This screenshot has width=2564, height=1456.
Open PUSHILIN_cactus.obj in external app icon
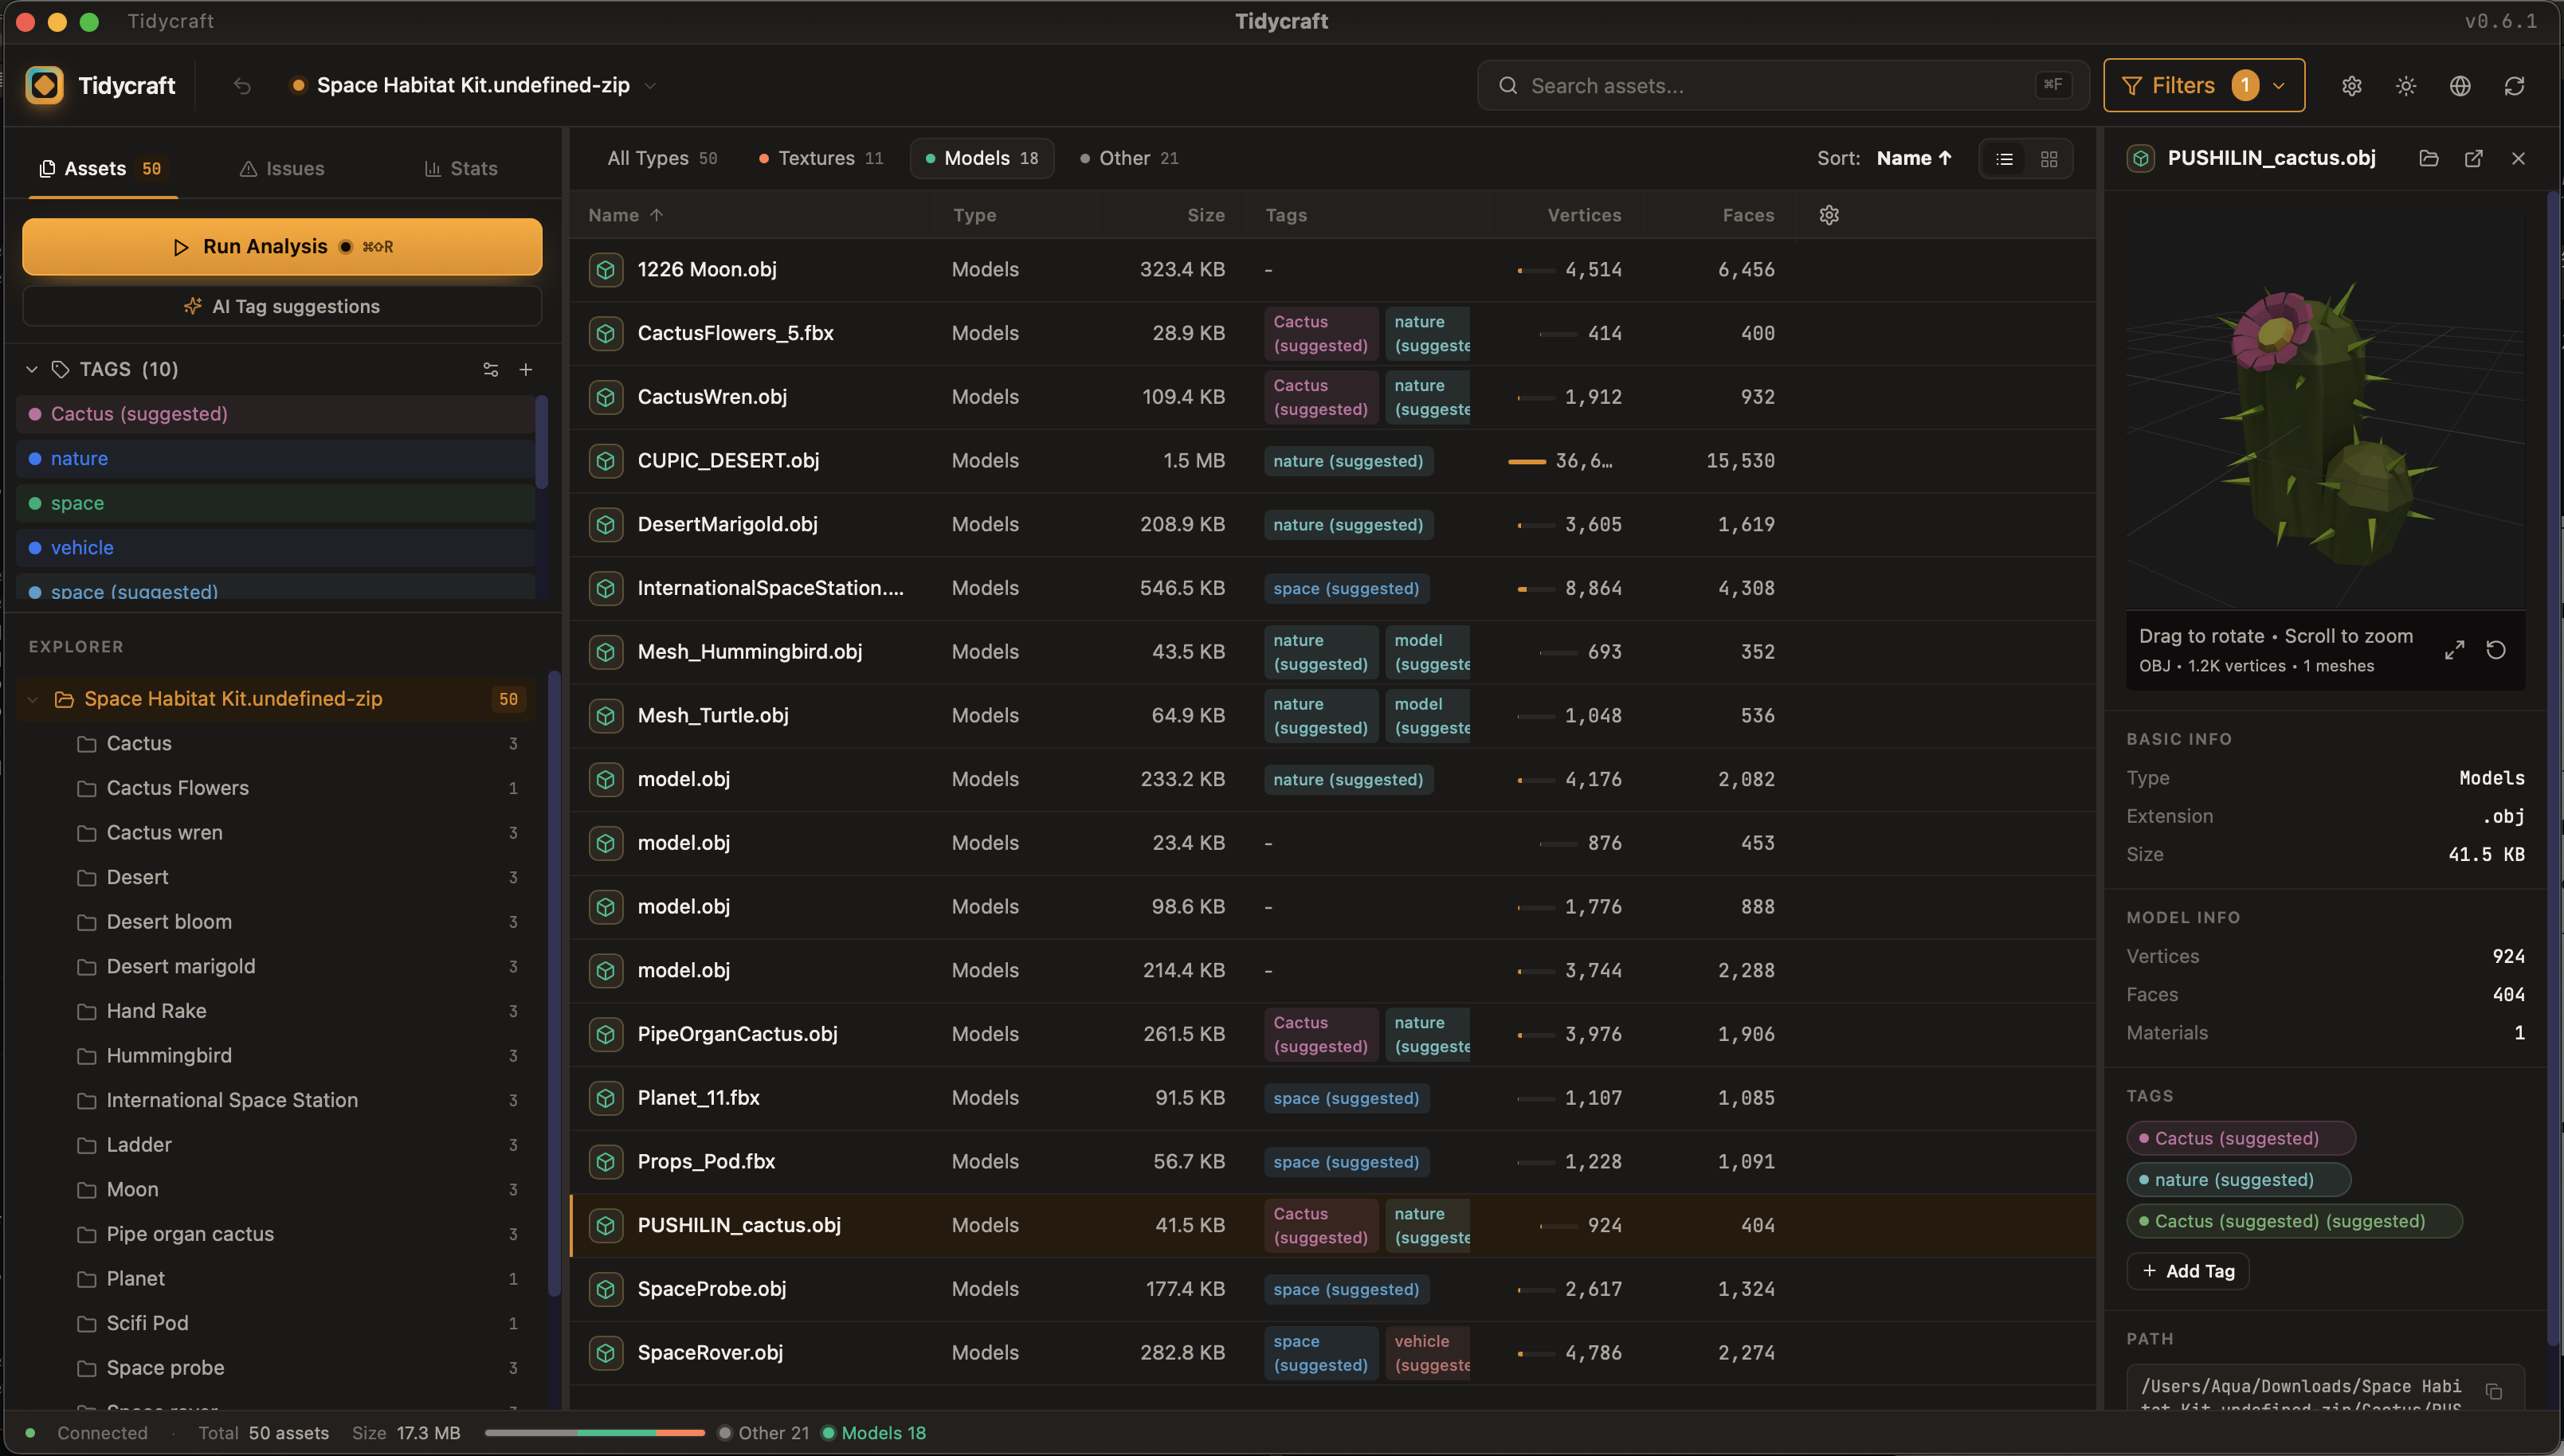tap(2474, 158)
